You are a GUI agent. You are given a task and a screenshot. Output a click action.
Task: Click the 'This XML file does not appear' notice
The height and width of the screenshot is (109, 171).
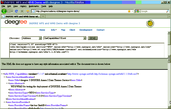pos(56,64)
